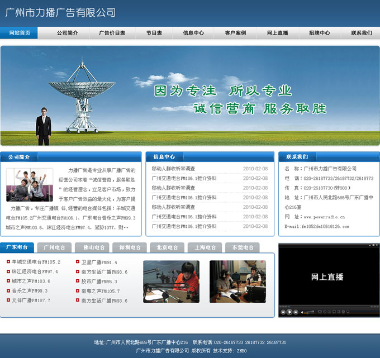The image size is (380, 358).
Task: Click the red bullet beside 卫星广播FM91.4
Action: point(77,261)
